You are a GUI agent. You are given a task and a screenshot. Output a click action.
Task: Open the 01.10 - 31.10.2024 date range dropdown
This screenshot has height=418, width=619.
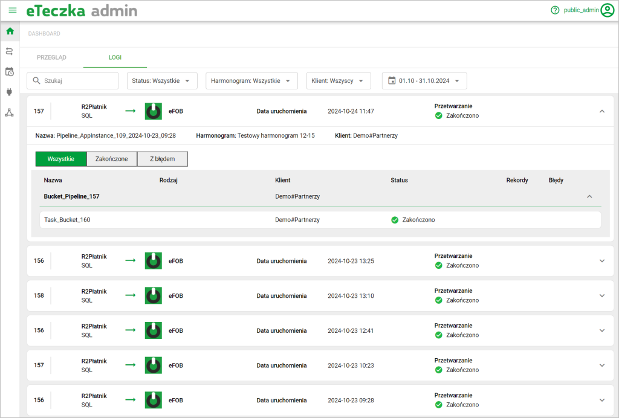pos(424,80)
